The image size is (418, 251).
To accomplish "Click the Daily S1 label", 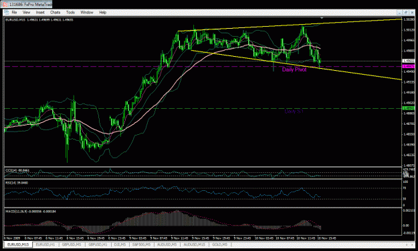I will coord(294,111).
